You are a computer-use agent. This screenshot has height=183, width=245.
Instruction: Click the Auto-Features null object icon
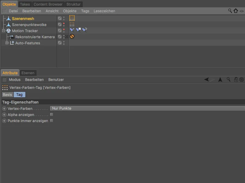(x=12, y=43)
